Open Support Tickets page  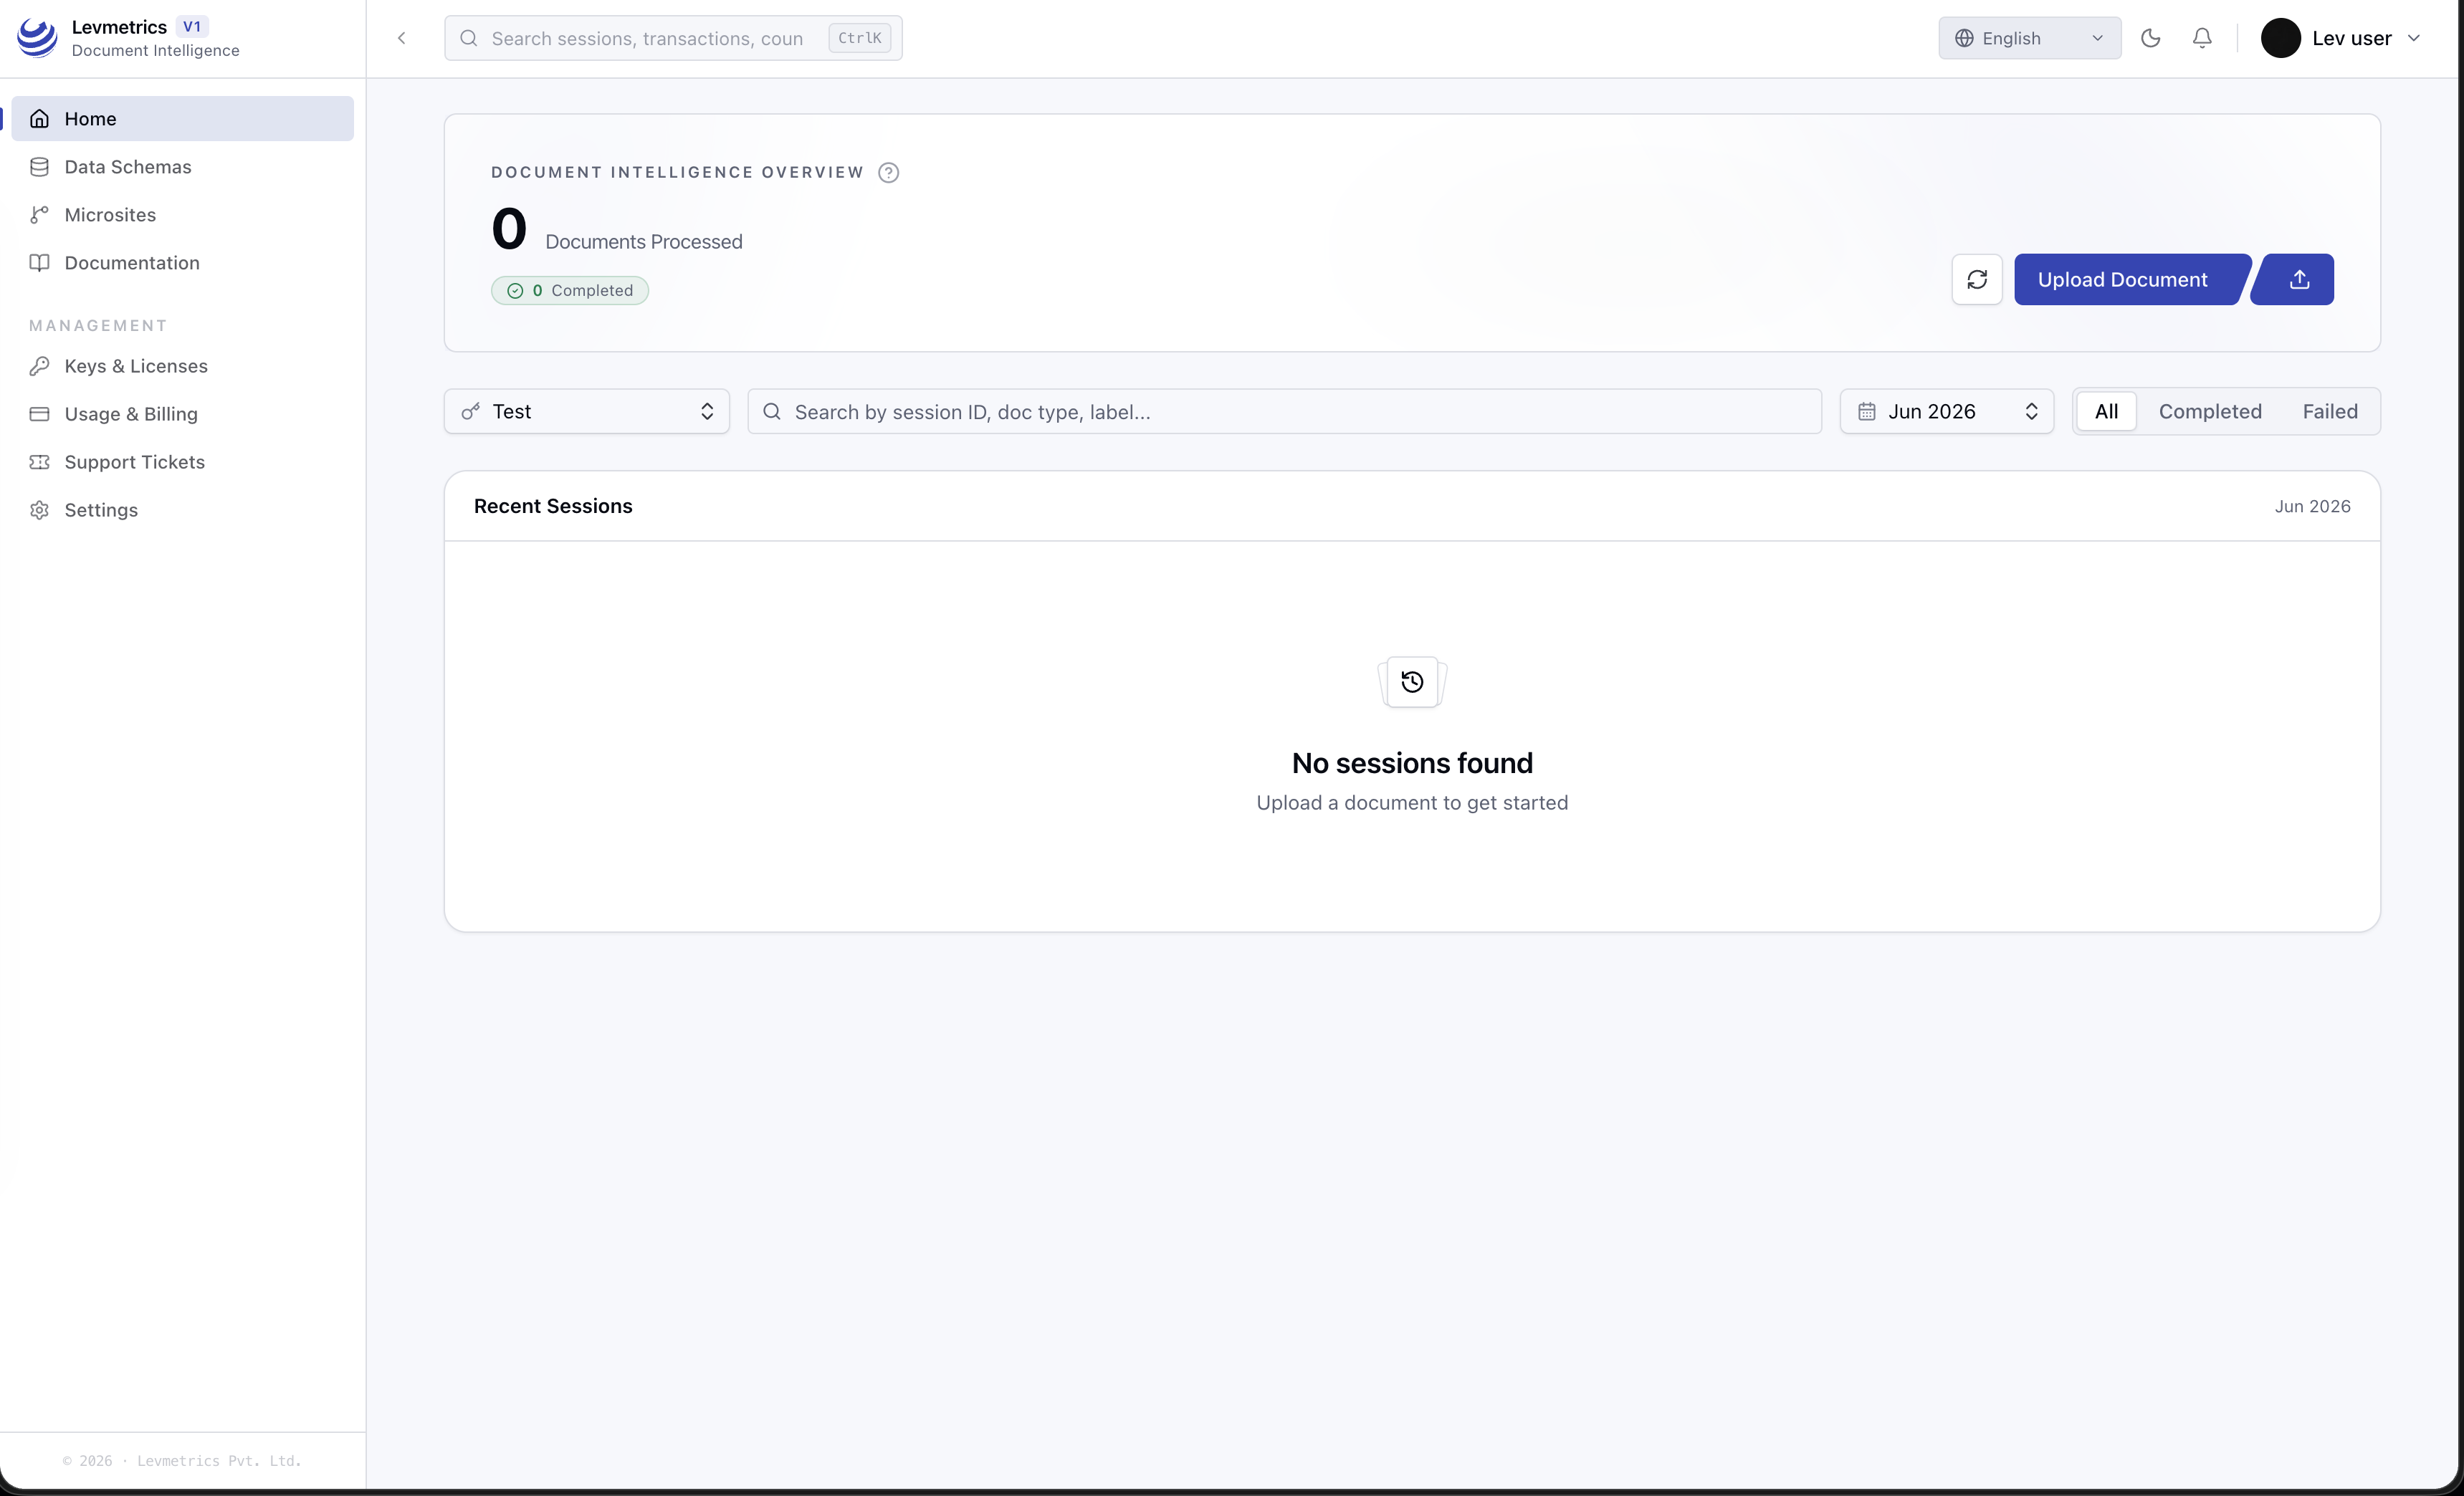(x=182, y=462)
